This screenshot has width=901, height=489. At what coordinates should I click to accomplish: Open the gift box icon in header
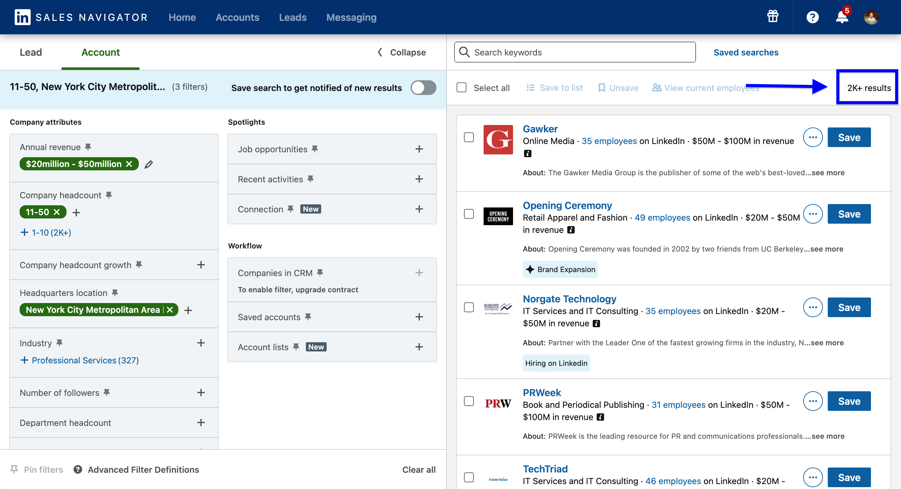(773, 17)
